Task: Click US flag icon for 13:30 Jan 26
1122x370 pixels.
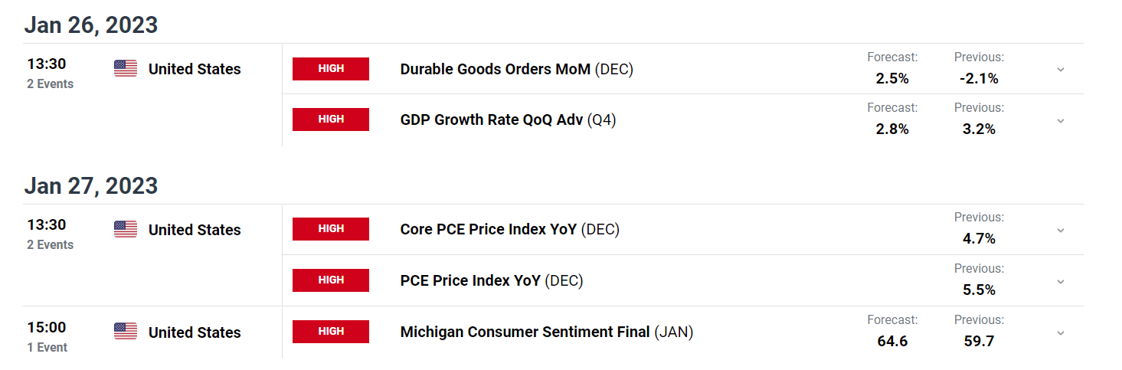Action: click(126, 69)
